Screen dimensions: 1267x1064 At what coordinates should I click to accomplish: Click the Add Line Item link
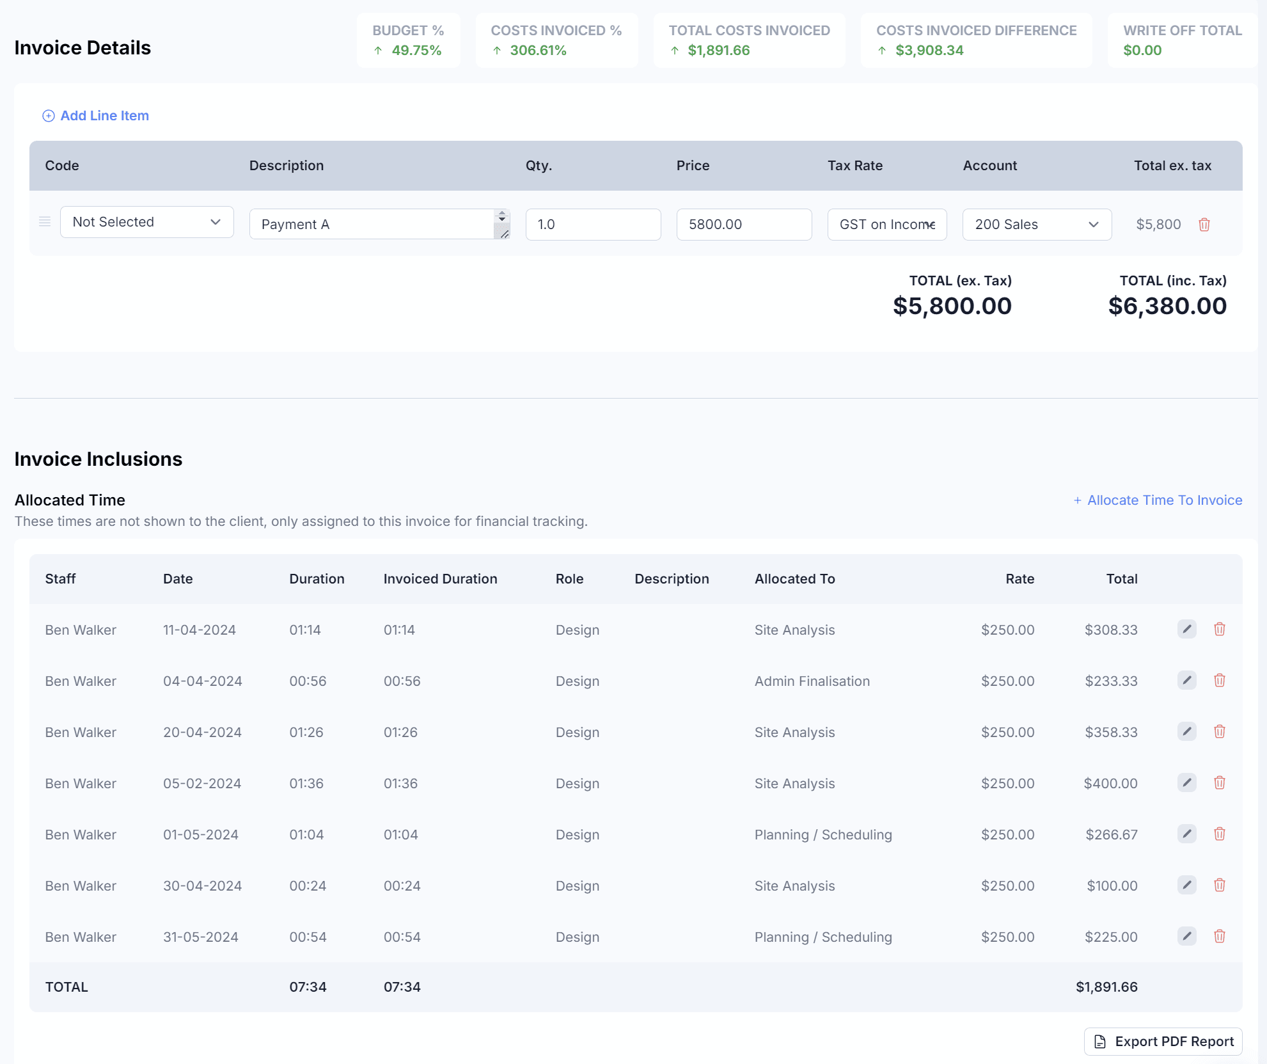(x=96, y=116)
